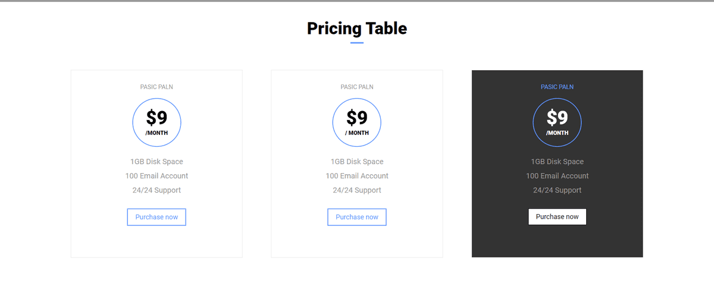Image resolution: width=714 pixels, height=302 pixels.
Task: Click 100 Email Account in the middle card
Action: click(357, 176)
